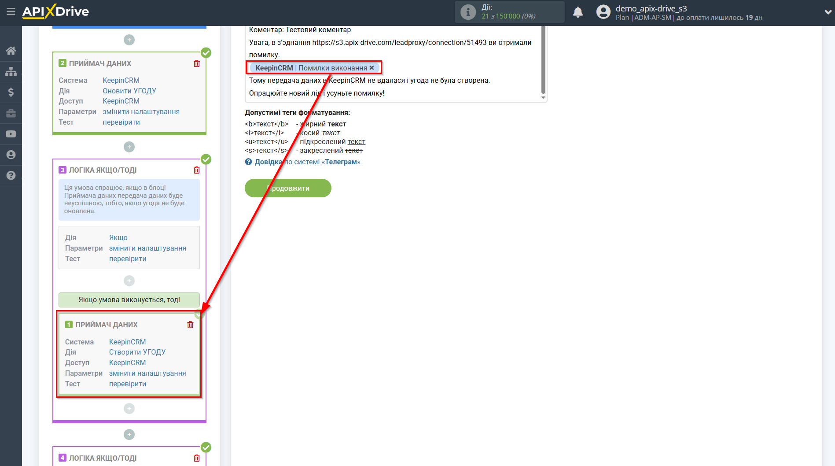The height and width of the screenshot is (466, 835).
Task: Click green checkmark on block 4
Action: pos(206,448)
